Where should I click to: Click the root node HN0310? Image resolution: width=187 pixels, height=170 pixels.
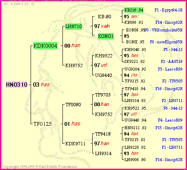click(17, 85)
